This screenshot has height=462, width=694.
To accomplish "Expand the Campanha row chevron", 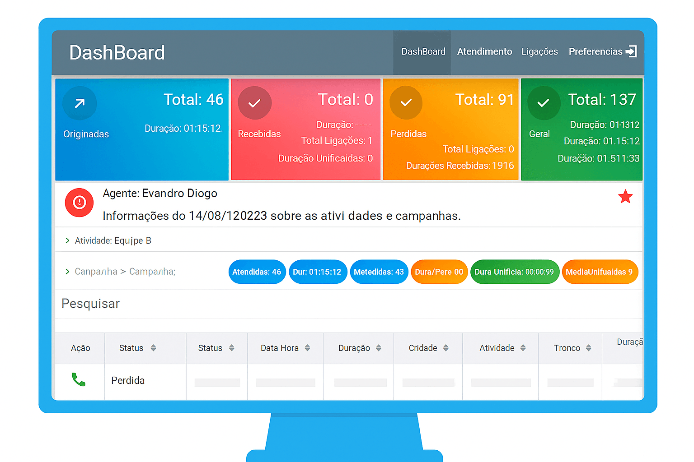I will pyautogui.click(x=68, y=272).
